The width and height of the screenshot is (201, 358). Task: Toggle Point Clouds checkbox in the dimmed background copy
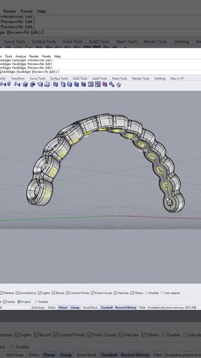pos(89,335)
